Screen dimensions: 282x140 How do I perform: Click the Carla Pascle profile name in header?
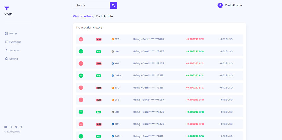pyautogui.click(x=233, y=5)
